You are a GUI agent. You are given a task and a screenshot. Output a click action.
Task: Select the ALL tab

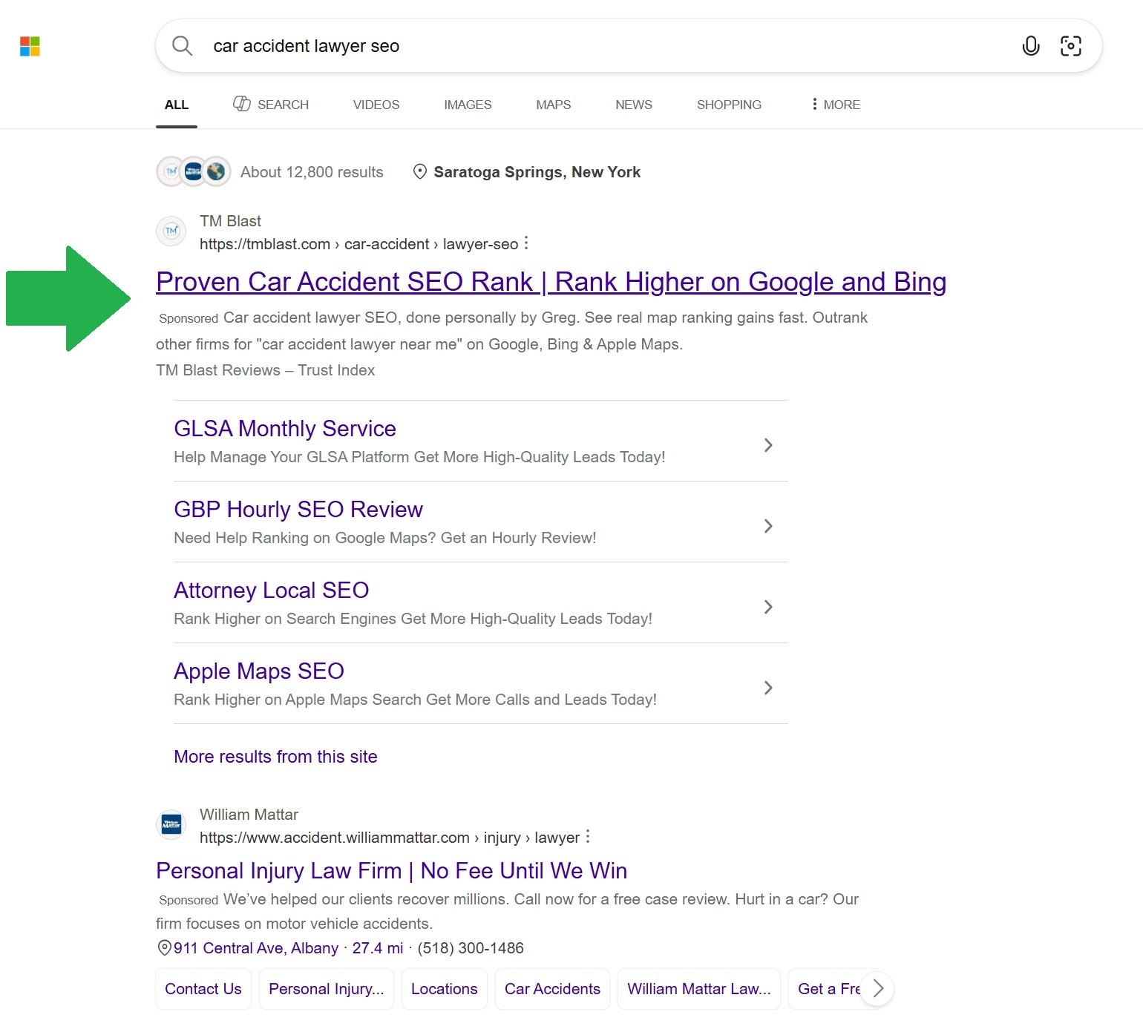(177, 105)
